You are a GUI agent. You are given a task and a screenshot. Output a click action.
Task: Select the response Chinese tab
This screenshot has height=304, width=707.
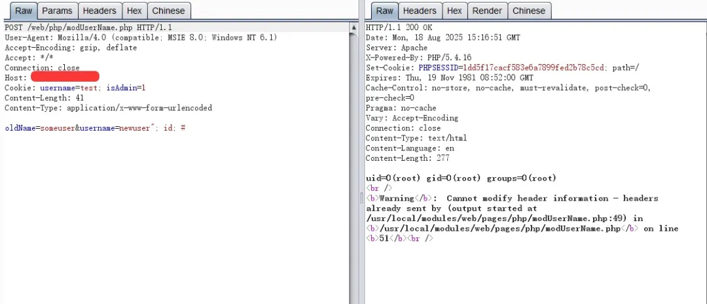click(529, 10)
